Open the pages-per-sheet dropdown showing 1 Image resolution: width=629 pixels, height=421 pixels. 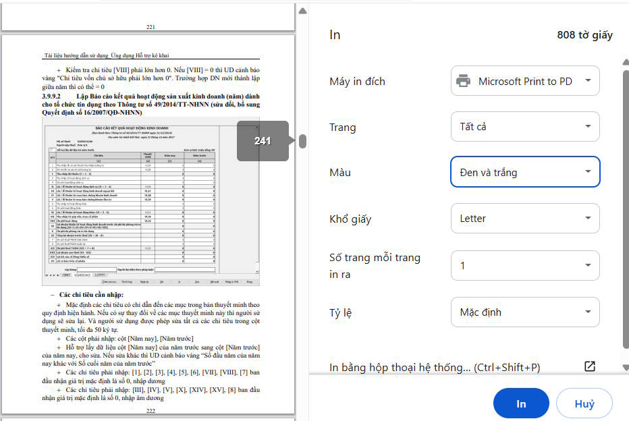(525, 265)
